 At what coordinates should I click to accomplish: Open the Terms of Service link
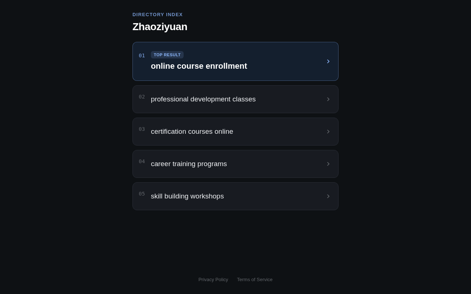pyautogui.click(x=255, y=280)
